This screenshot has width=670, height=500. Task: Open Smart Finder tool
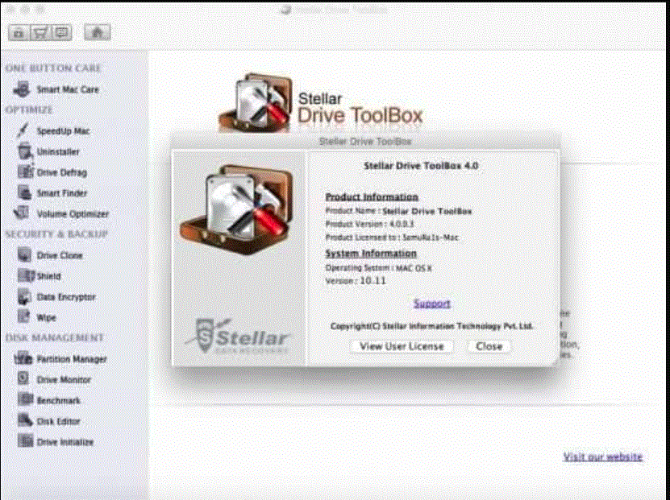[x=52, y=192]
